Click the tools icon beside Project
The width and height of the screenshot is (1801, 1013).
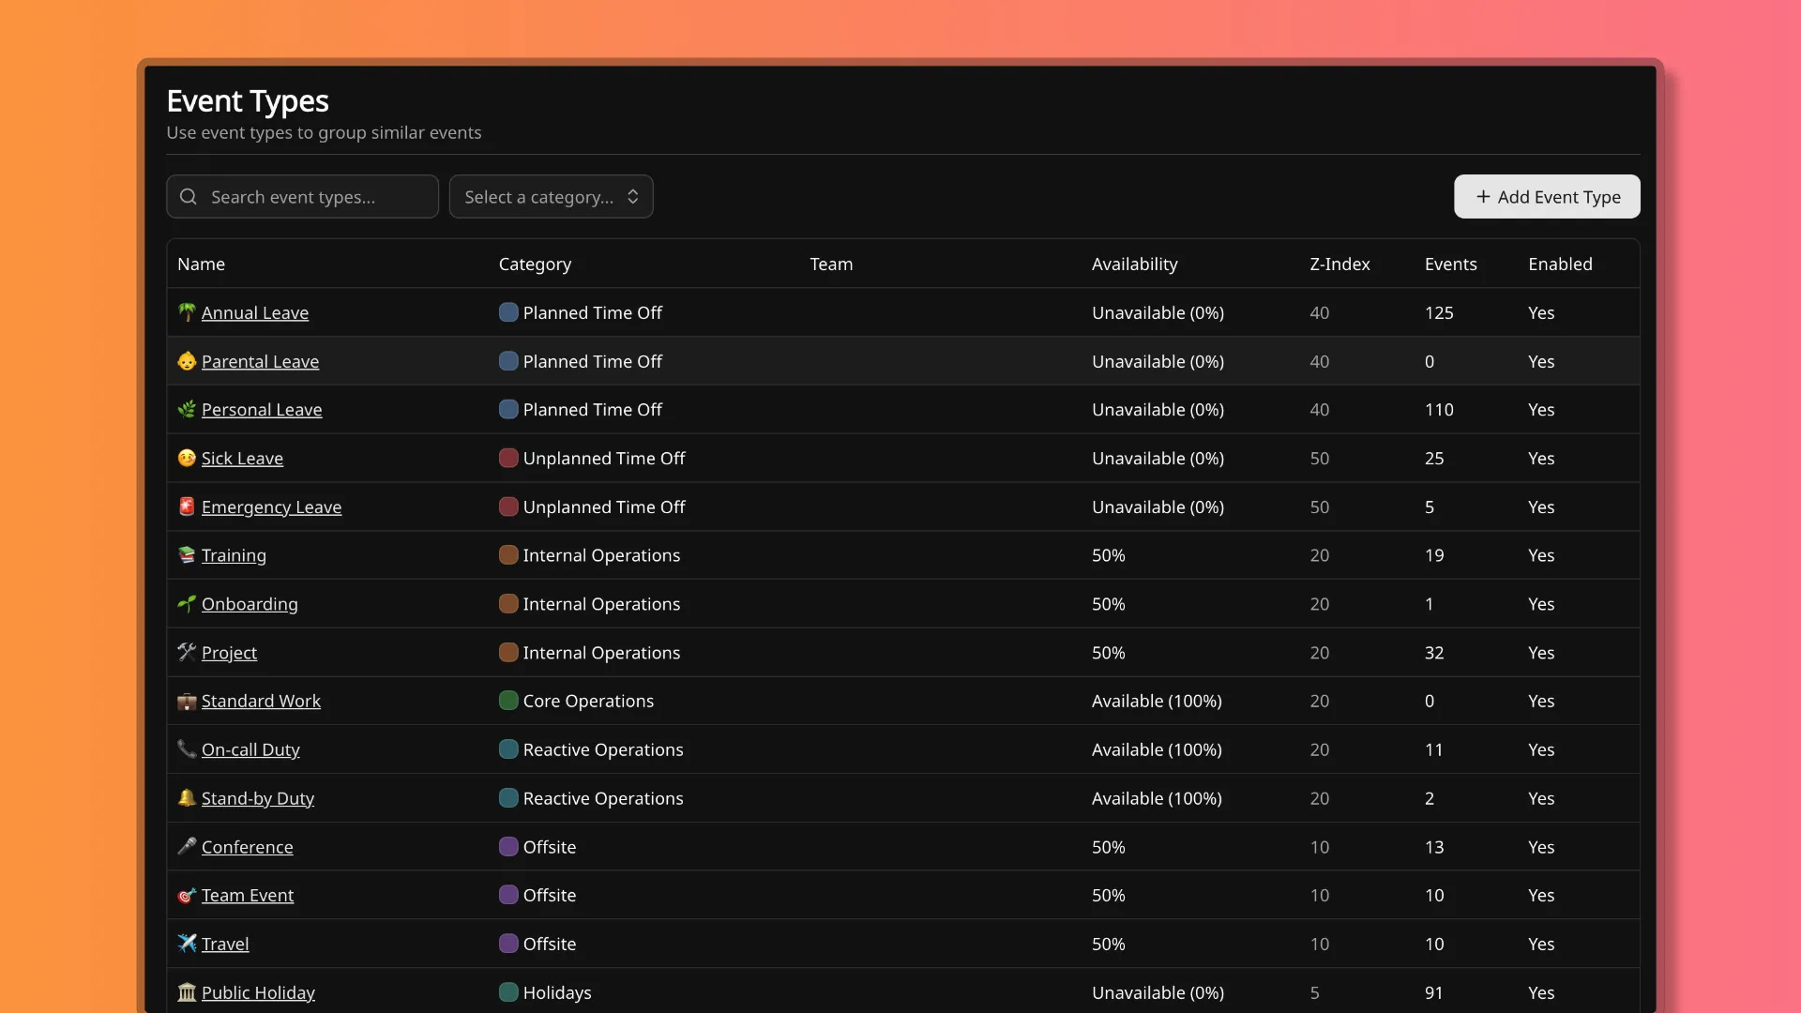tap(187, 652)
